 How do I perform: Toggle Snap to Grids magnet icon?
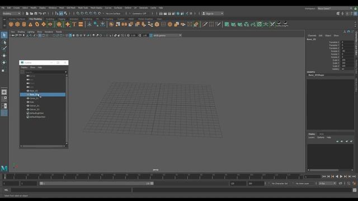[x=78, y=13]
